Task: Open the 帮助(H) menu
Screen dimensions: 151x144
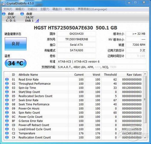Action: pos(70,9)
